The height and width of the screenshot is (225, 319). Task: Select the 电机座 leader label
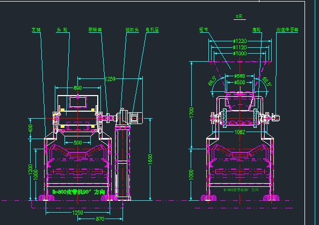click(152, 30)
